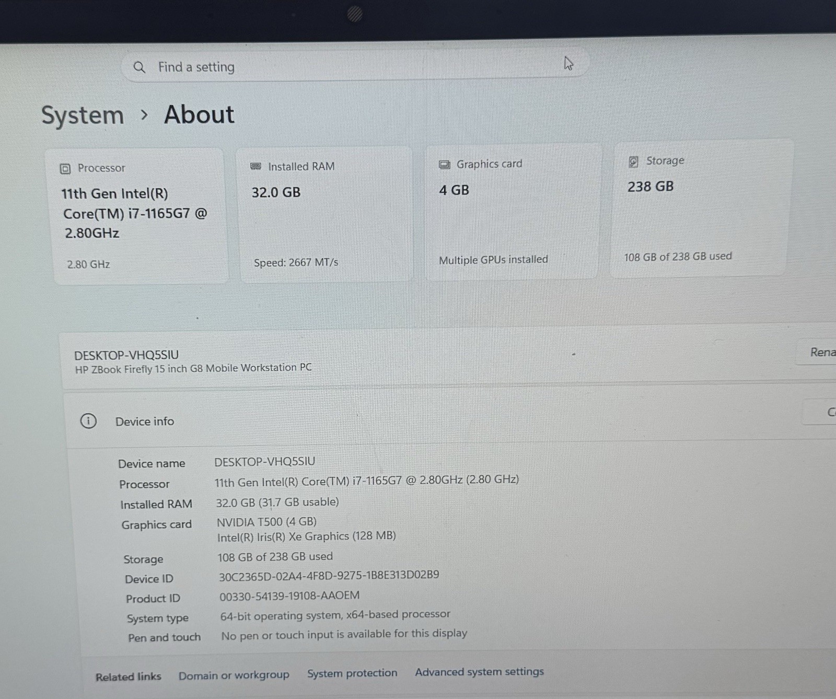Select "64-bit operating system, x64-based processor"

pos(335,615)
